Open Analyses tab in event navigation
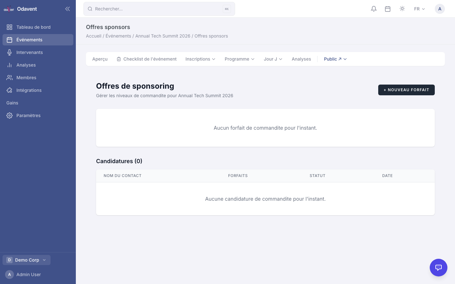Screen dimensions: 455x284 [301, 59]
